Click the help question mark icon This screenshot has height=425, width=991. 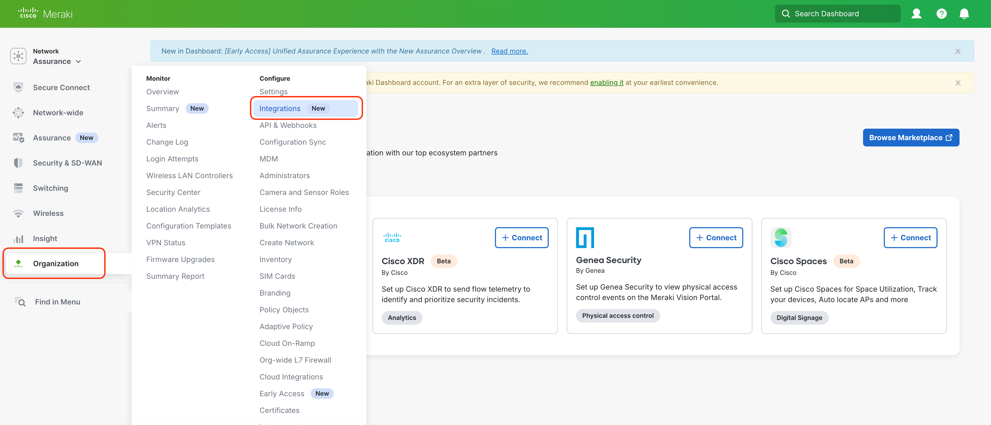pos(941,14)
